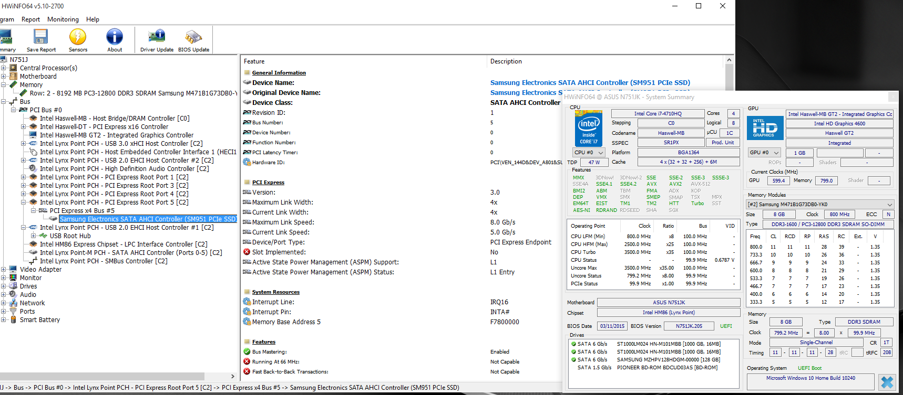Click the Fast Back-to-Back Transactions icon

(x=247, y=372)
